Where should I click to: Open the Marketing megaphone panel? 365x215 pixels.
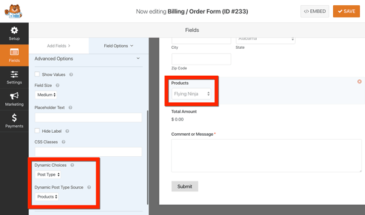coord(14,99)
